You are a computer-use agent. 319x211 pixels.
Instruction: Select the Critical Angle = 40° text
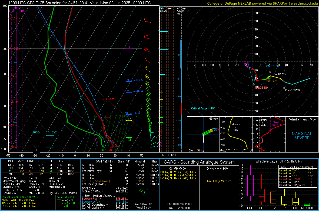(203, 108)
